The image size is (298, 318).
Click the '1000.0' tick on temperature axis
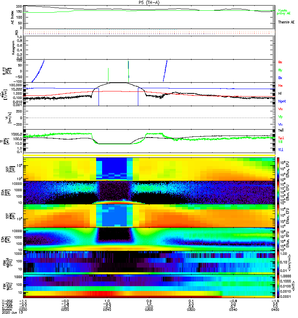click(x=17, y=134)
